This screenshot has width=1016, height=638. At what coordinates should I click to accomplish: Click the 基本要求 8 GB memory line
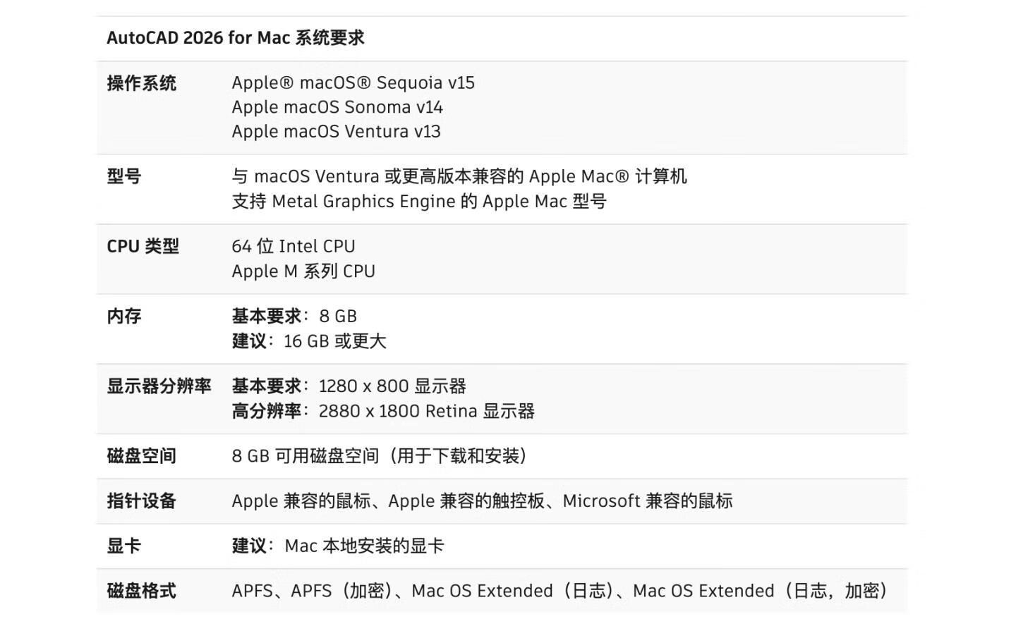point(294,317)
